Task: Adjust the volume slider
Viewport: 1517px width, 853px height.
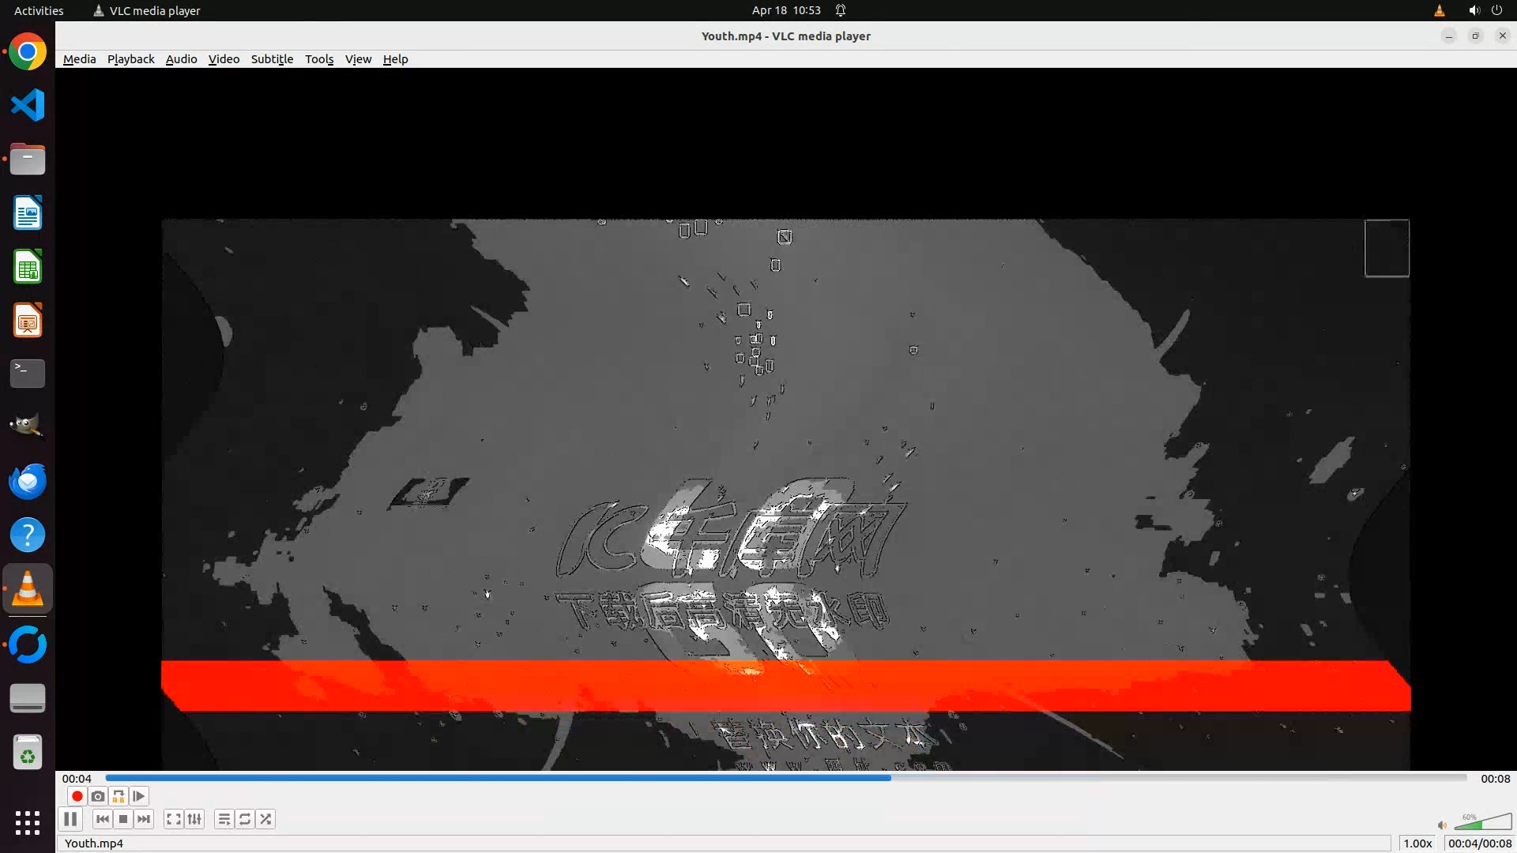Action: [1482, 824]
